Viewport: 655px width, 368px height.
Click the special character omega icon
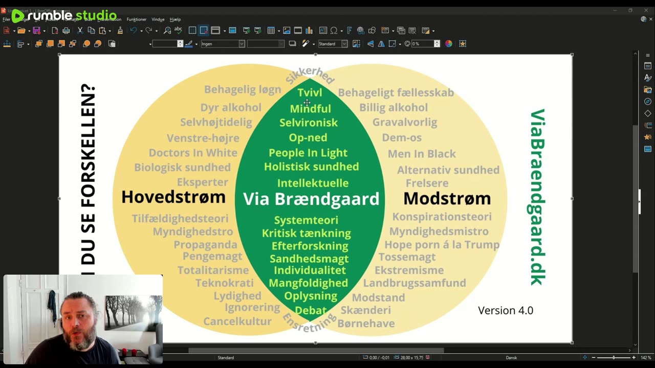point(334,31)
